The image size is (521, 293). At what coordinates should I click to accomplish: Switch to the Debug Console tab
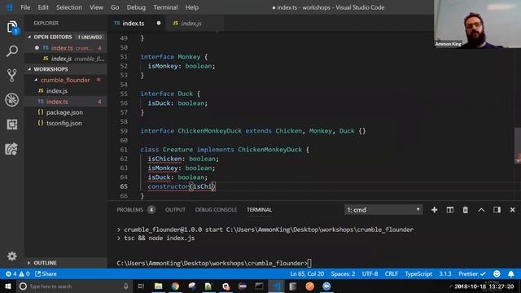pyautogui.click(x=216, y=210)
